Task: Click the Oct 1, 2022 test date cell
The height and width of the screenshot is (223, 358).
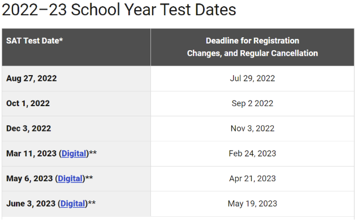Action: (x=76, y=104)
